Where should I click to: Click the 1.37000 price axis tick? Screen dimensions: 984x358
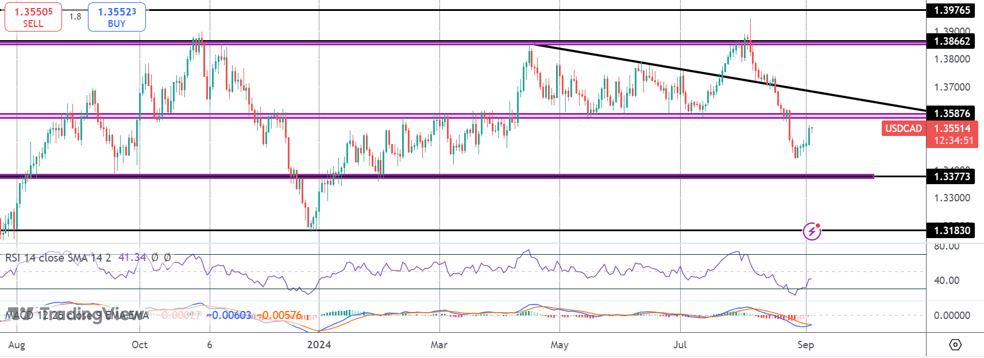pos(952,87)
